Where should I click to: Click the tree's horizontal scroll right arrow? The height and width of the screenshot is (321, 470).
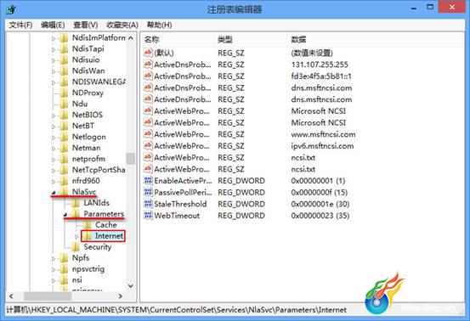pyautogui.click(x=120, y=296)
